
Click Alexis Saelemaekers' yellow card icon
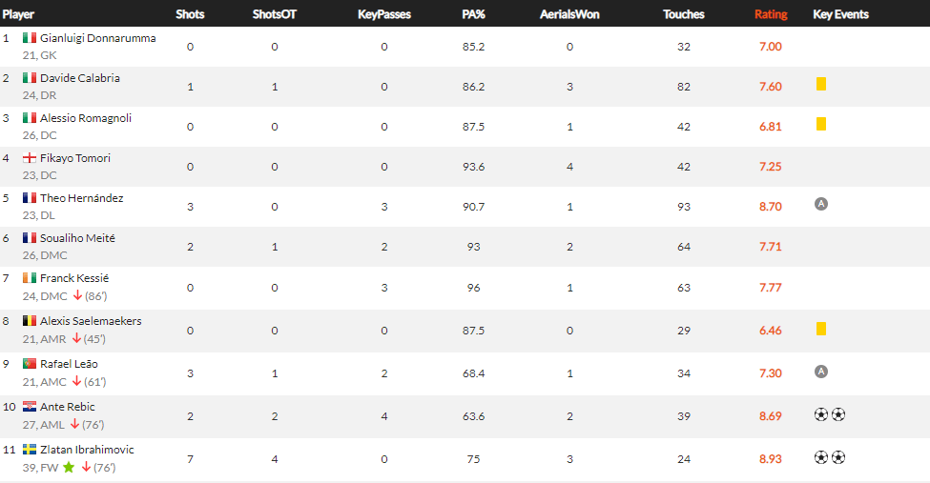pyautogui.click(x=821, y=329)
